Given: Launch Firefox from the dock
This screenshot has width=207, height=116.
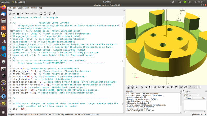Looking at the screenshot, I should pyautogui.click(x=4, y=7).
